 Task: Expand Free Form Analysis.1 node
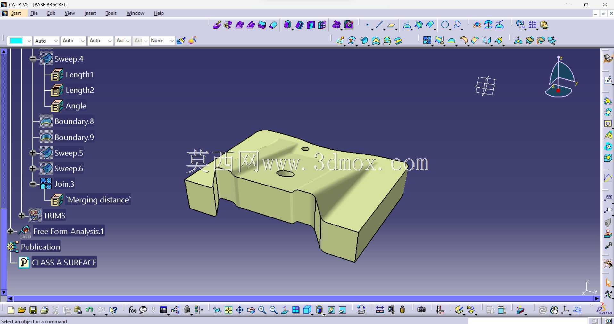click(x=10, y=231)
